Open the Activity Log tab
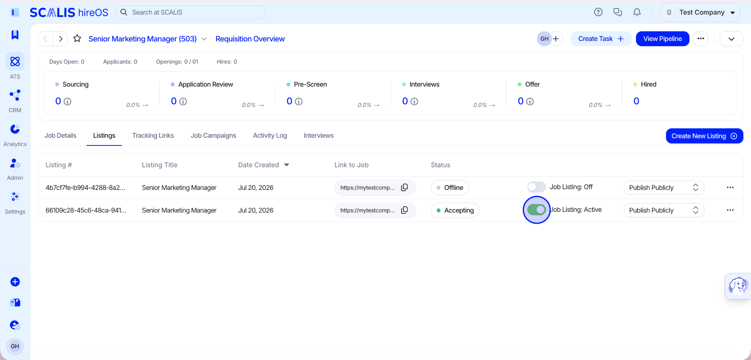Screen dimensions: 751x360 point(270,135)
